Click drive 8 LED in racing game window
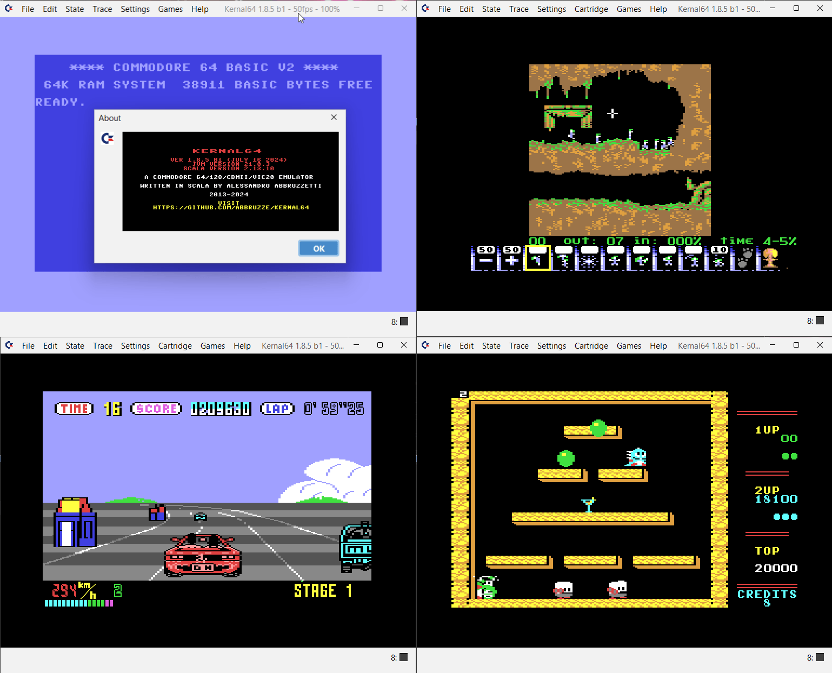832x673 pixels. [x=403, y=657]
